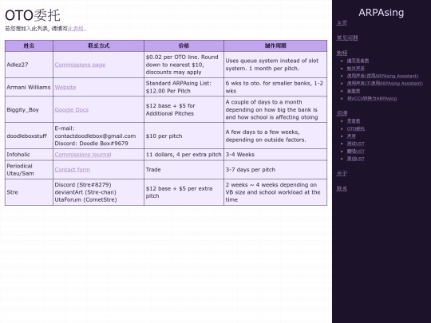
Task: Click the $0.02 per OTO line price cell
Action: pyautogui.click(x=184, y=65)
